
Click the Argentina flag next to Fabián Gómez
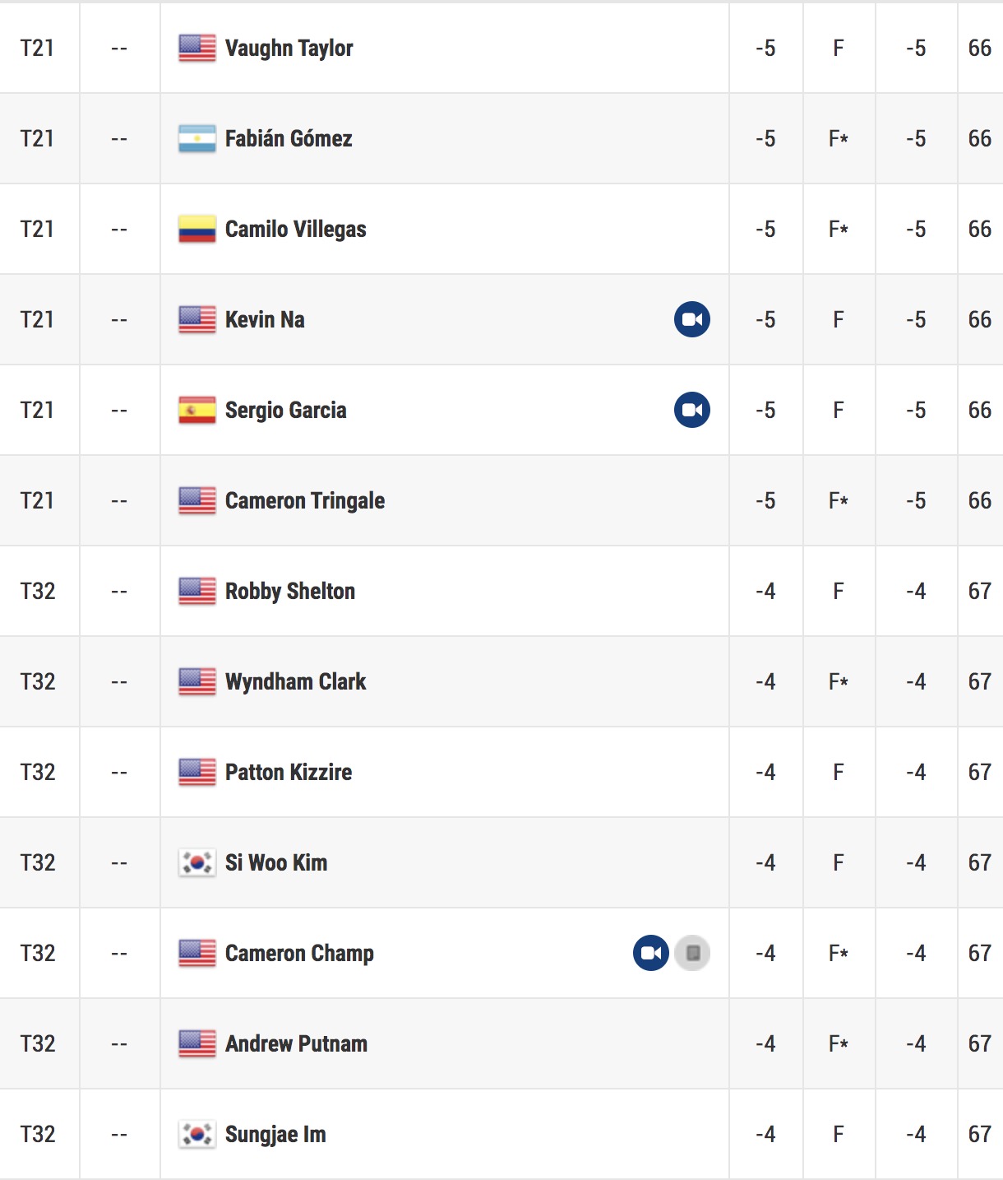tap(197, 138)
